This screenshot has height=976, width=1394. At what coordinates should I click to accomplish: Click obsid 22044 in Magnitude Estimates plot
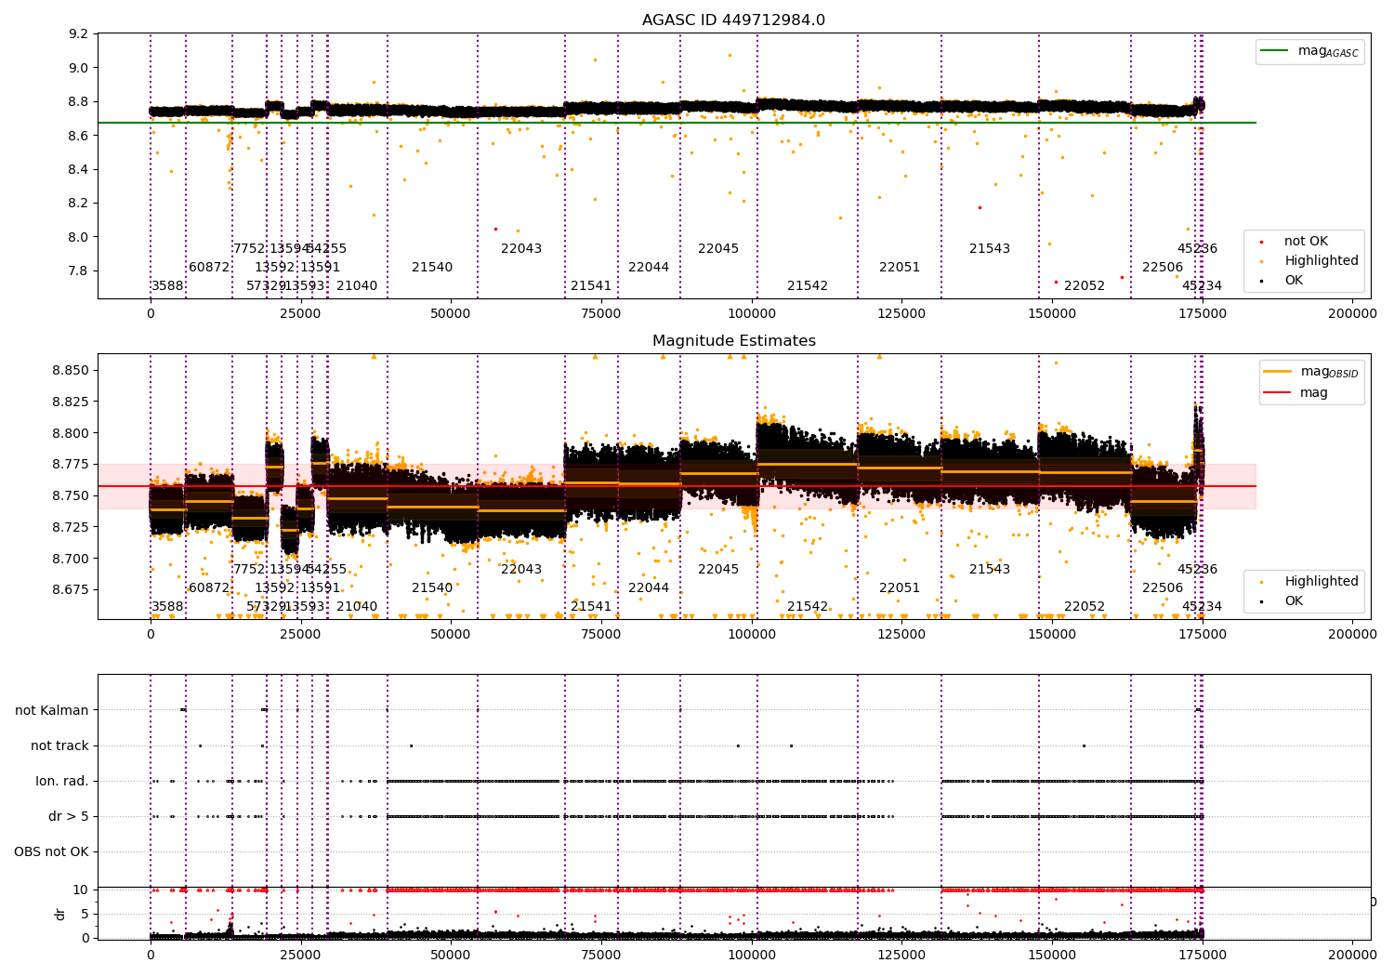click(x=649, y=588)
